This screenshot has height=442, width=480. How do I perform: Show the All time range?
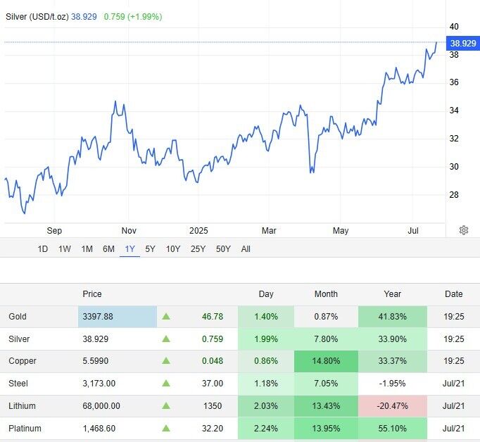pyautogui.click(x=246, y=249)
